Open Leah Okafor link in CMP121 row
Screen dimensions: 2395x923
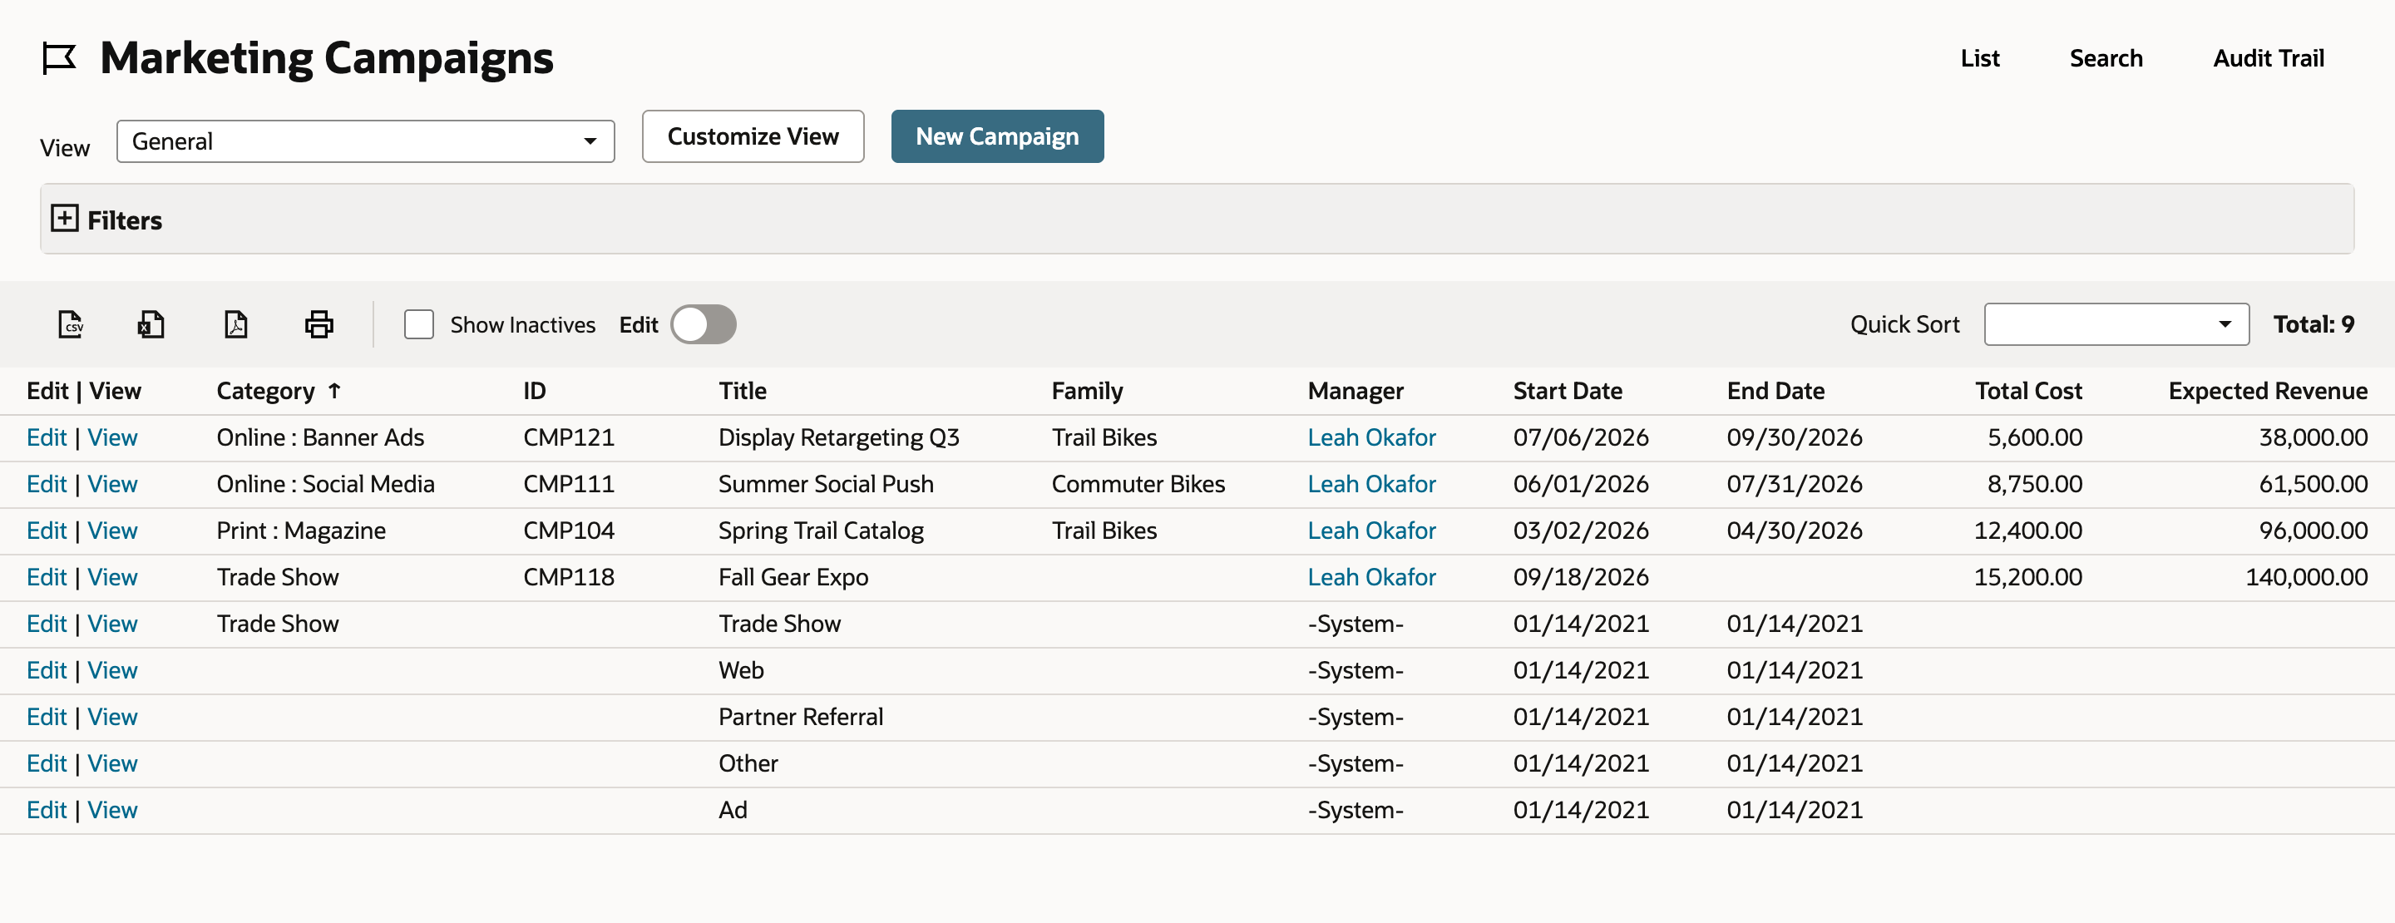(x=1371, y=437)
